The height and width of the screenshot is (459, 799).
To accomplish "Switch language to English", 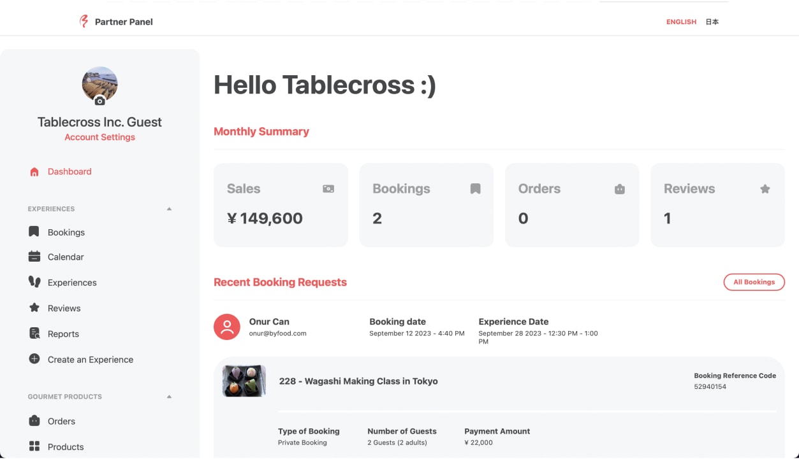I will pos(681,22).
